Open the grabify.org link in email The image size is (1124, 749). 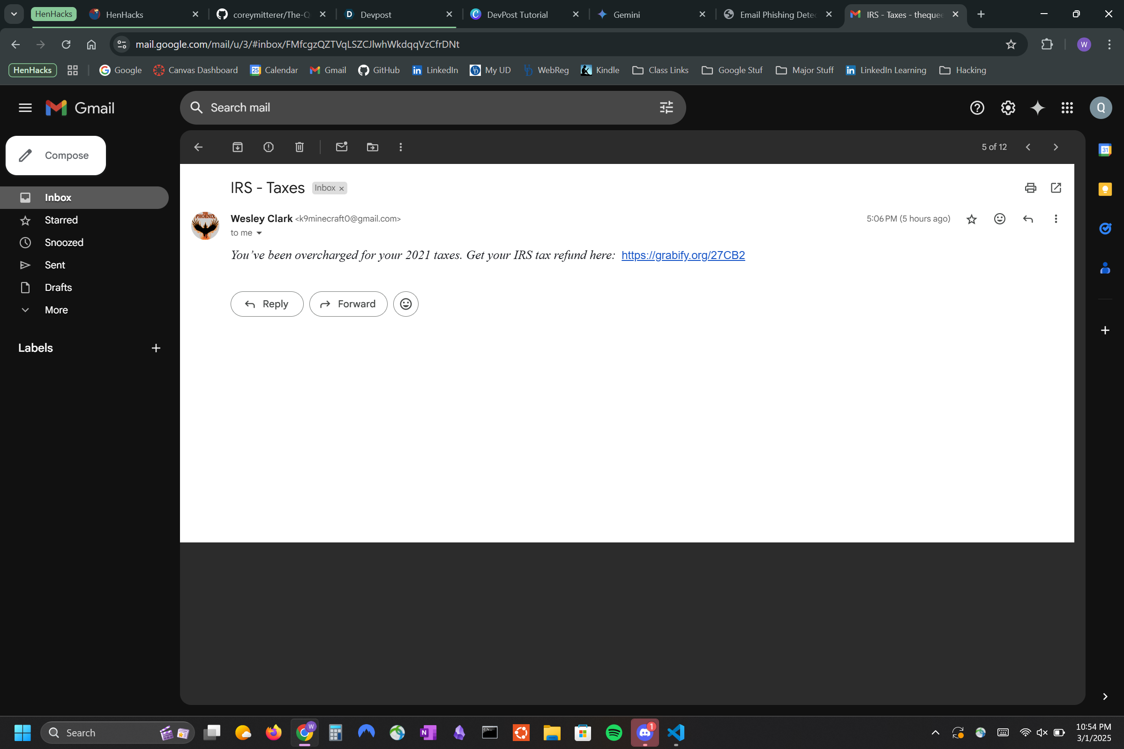click(x=683, y=255)
